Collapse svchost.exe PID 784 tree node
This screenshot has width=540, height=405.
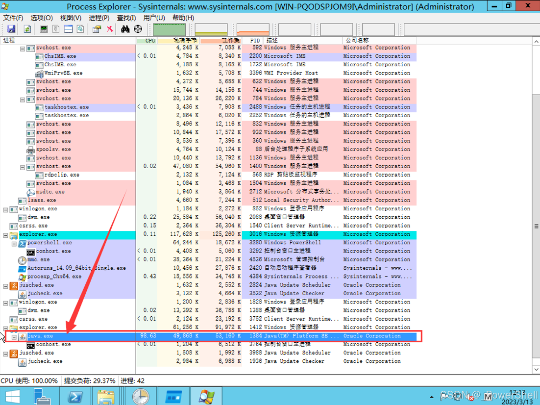tap(23, 100)
